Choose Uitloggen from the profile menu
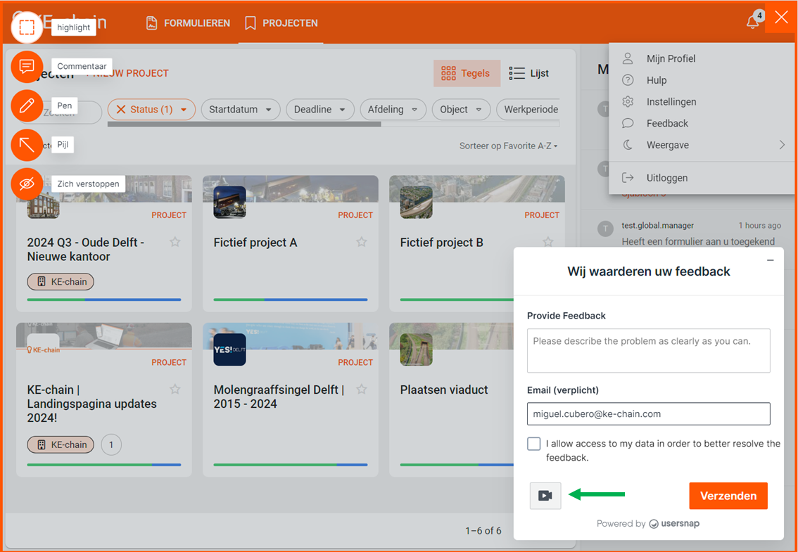The height and width of the screenshot is (552, 798). [x=667, y=178]
